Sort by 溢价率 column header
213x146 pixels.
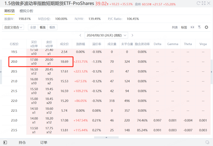pyautogui.click(x=97, y=44)
